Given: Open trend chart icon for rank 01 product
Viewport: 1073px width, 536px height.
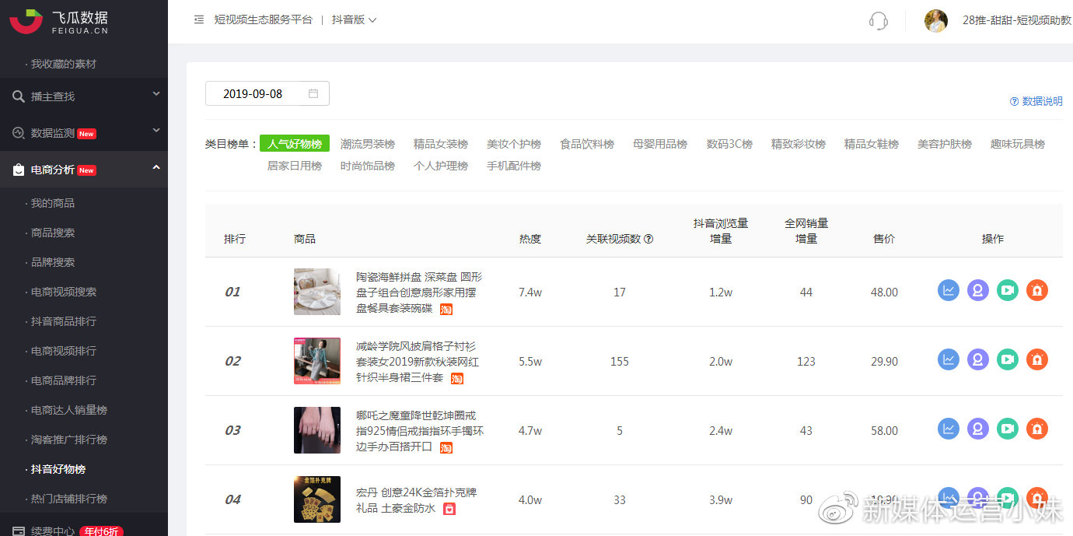Looking at the screenshot, I should (x=948, y=290).
